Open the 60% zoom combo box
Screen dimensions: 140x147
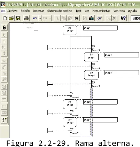[x=135, y=18]
